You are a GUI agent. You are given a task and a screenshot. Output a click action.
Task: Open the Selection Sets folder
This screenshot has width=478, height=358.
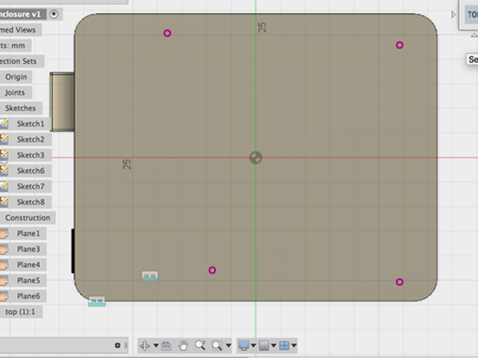(x=18, y=61)
